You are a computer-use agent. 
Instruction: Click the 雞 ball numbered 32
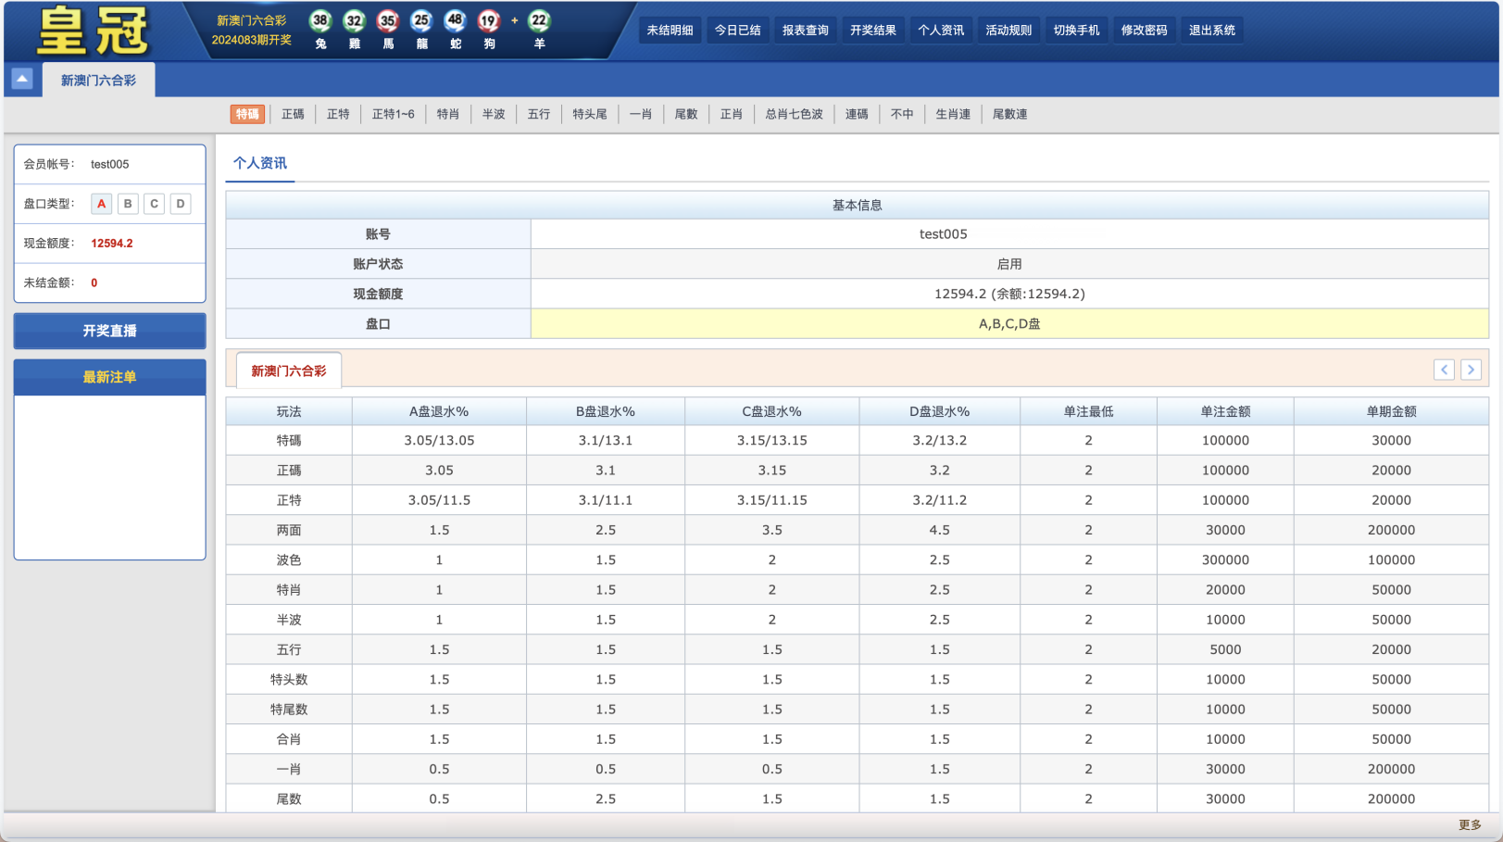coord(354,20)
